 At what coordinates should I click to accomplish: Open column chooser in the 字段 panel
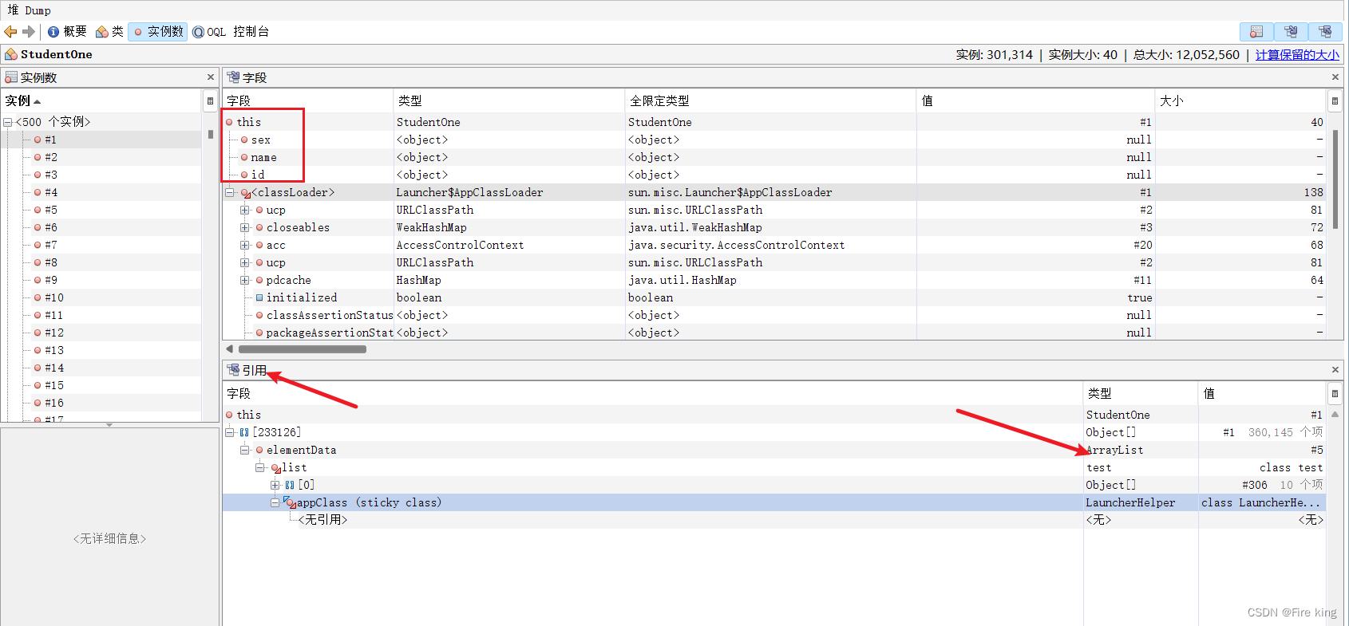pos(1335,100)
